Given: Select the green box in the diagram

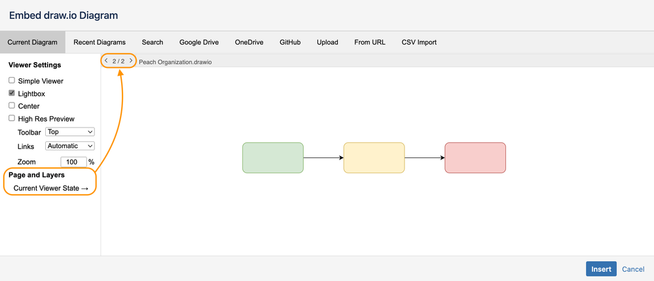Looking at the screenshot, I should point(273,157).
